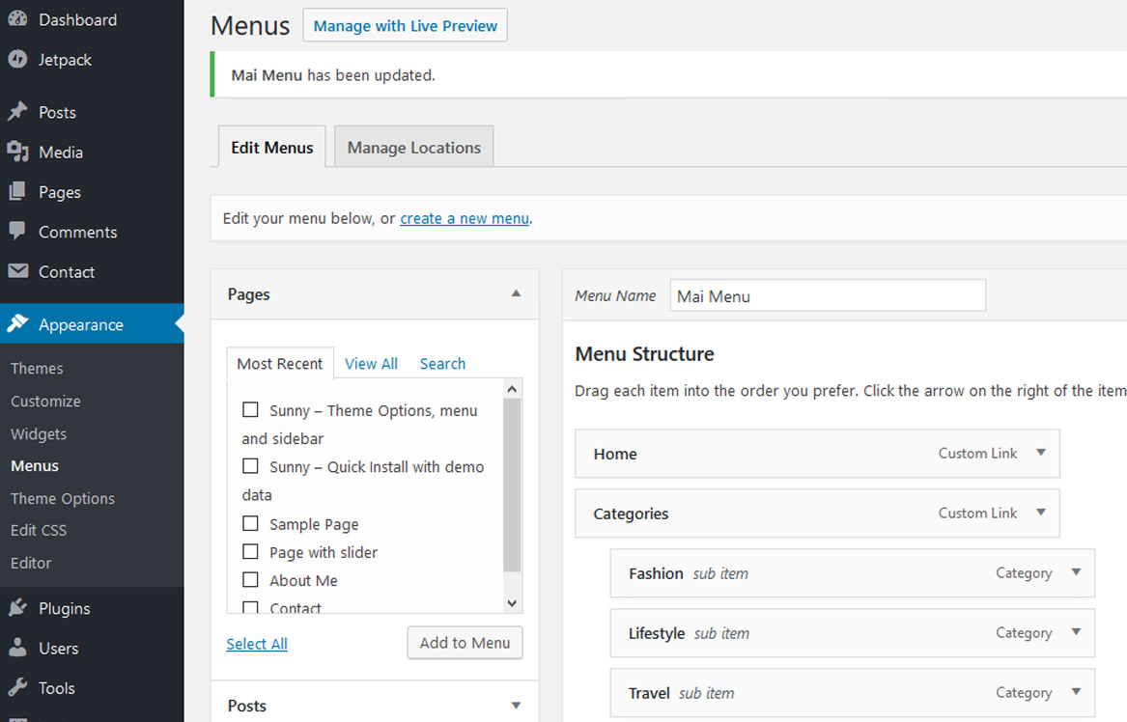Select the Categories menu item bar

(817, 513)
